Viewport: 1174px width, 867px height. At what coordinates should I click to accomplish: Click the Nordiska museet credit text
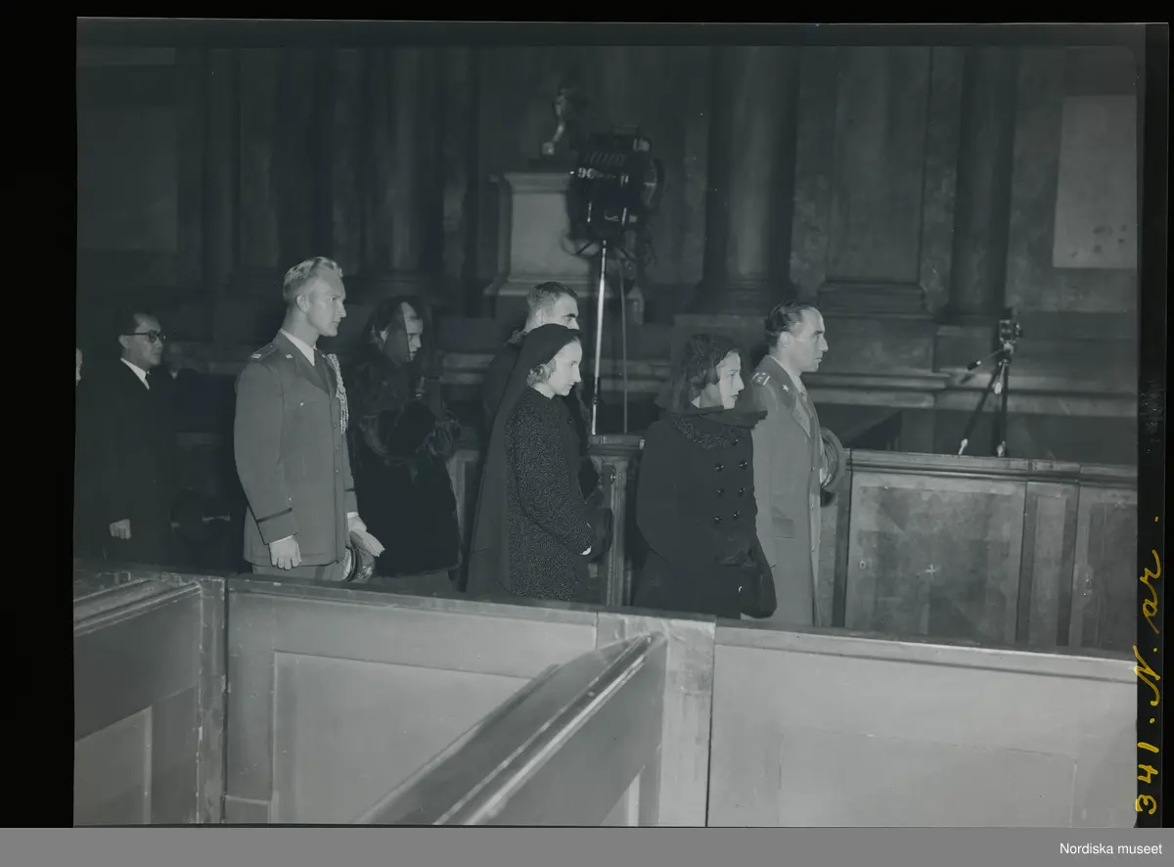(x=1110, y=848)
